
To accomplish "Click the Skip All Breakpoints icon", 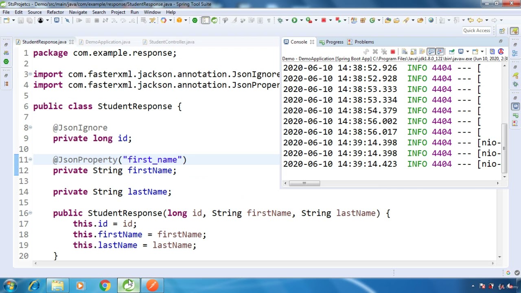I will tap(67, 20).
